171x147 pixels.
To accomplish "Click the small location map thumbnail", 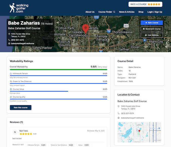I will click(139, 132).
